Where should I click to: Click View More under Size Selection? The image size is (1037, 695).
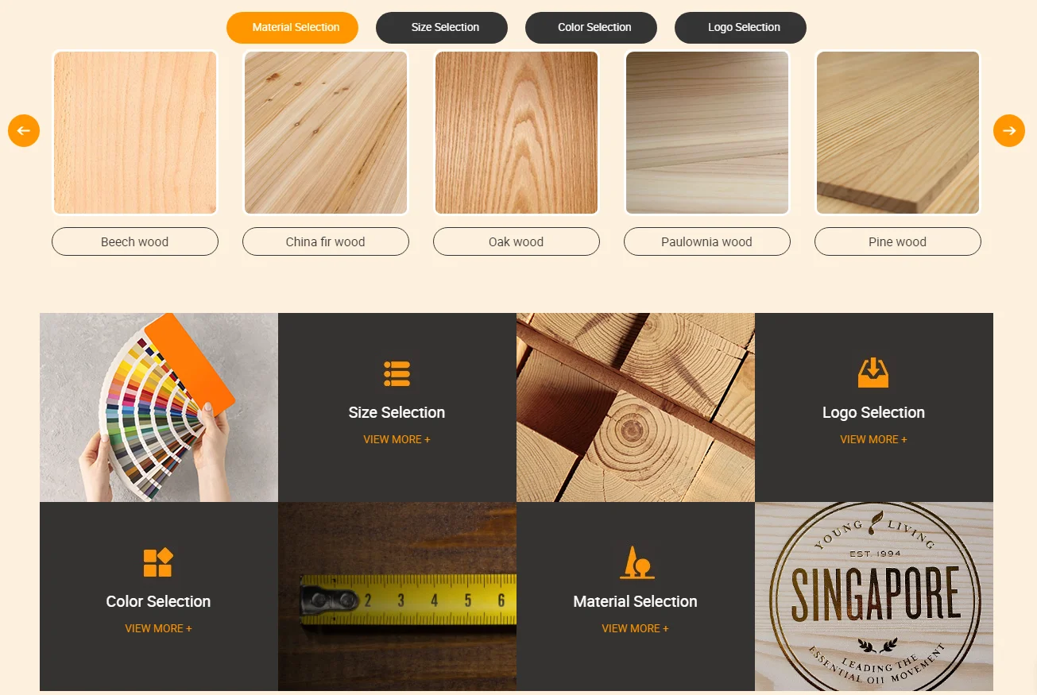coord(397,439)
